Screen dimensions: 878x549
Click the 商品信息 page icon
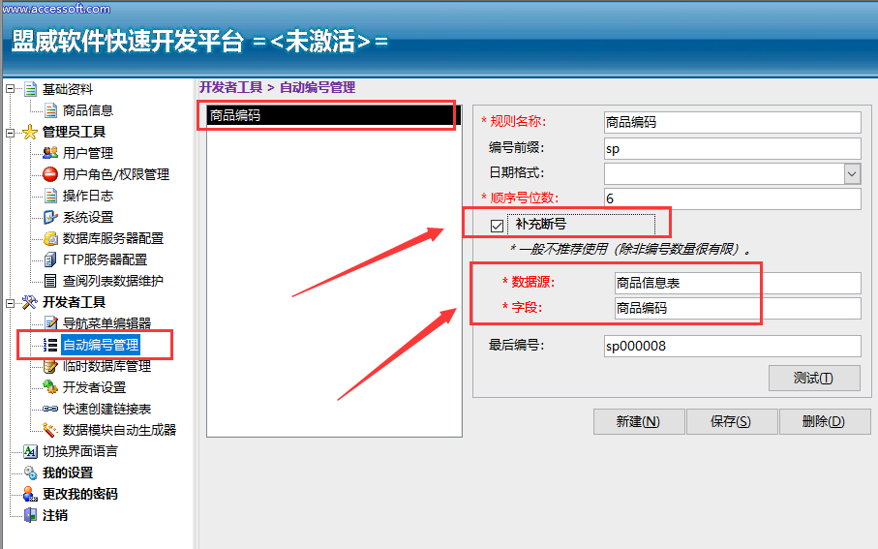click(50, 110)
